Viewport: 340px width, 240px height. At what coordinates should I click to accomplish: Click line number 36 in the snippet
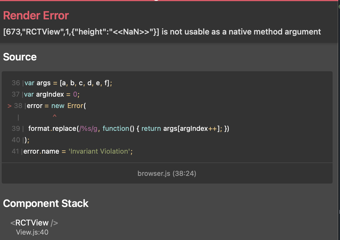(x=15, y=83)
